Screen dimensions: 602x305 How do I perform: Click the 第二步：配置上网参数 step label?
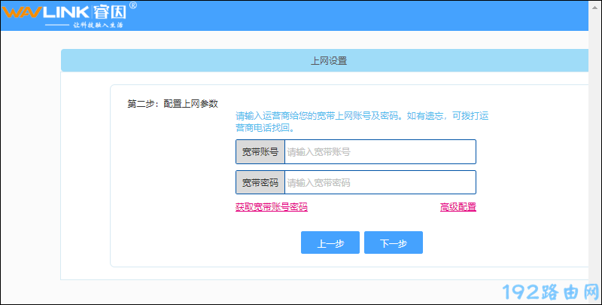click(172, 104)
